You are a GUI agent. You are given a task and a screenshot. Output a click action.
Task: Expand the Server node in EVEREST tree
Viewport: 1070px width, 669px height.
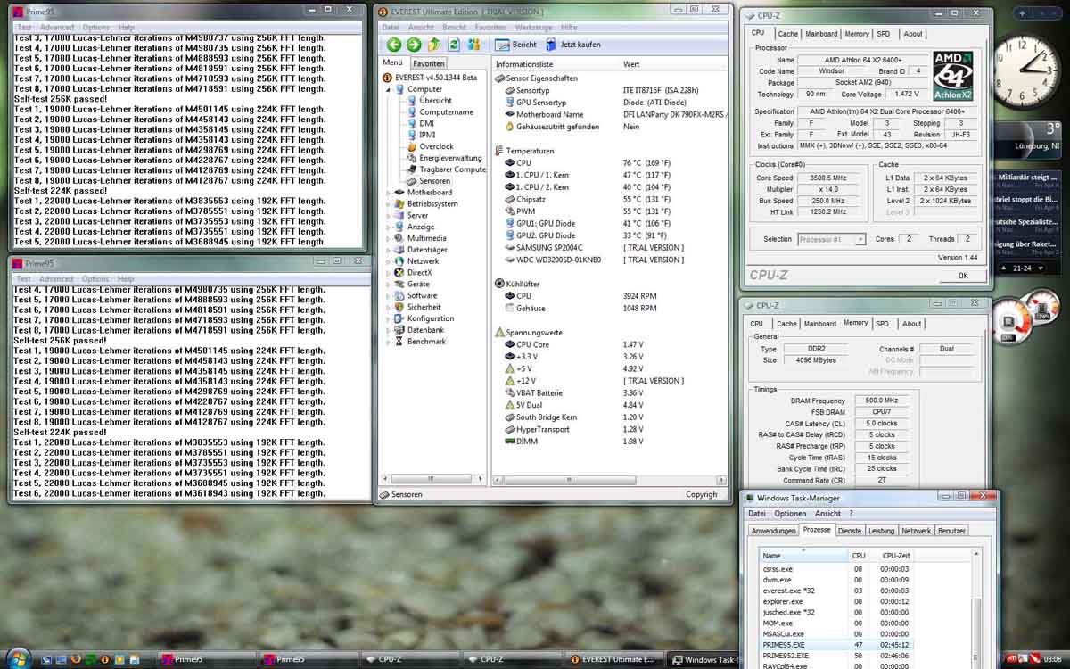point(389,216)
